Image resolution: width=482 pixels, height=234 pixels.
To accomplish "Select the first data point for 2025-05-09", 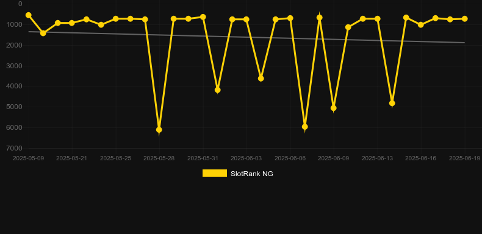I will click(29, 15).
